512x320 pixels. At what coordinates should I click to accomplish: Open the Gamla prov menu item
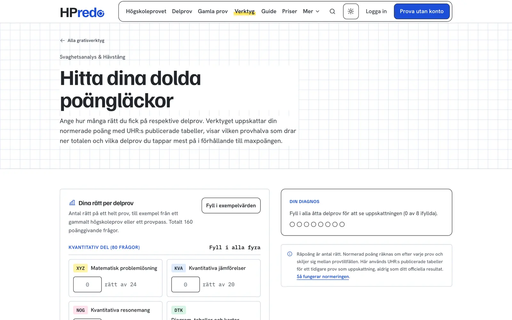click(x=213, y=12)
